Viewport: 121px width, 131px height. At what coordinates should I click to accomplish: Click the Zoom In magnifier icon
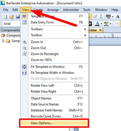(x=25, y=42)
